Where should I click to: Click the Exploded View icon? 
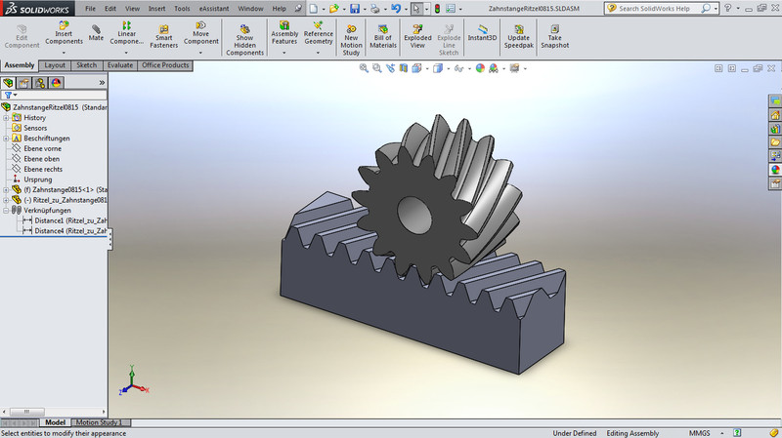(x=417, y=30)
